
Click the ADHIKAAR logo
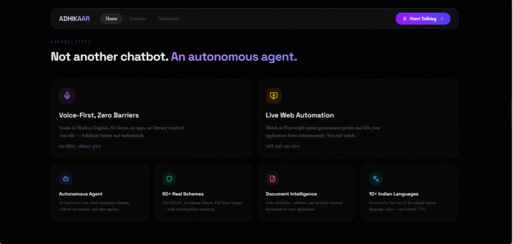74,18
